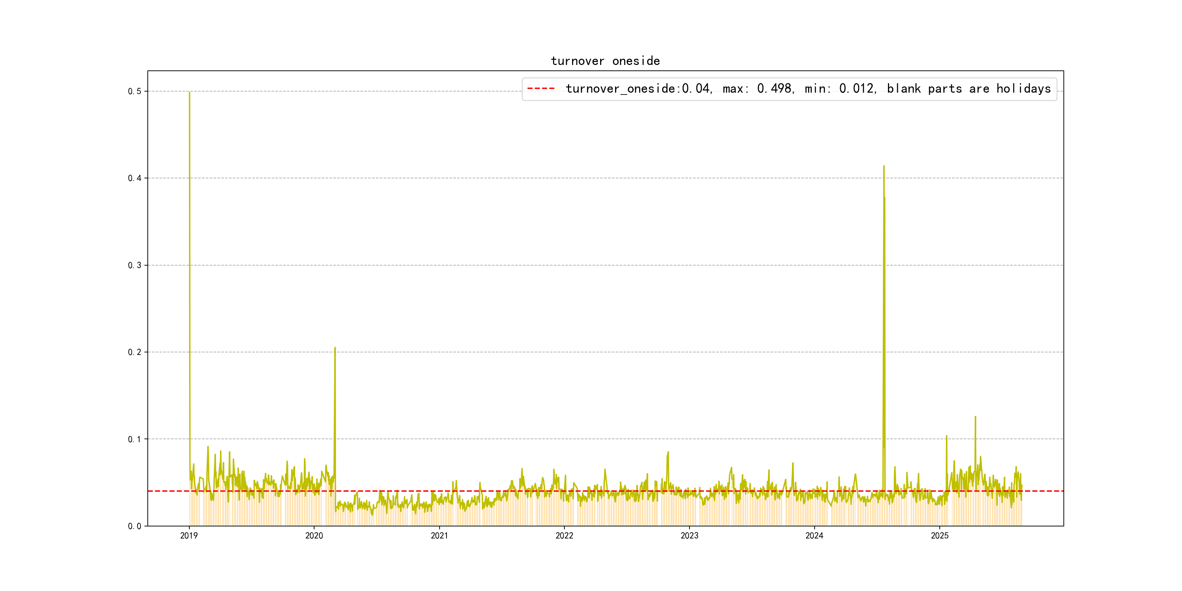Click the 2022 x-axis label
This screenshot has width=1182, height=591.
point(564,536)
